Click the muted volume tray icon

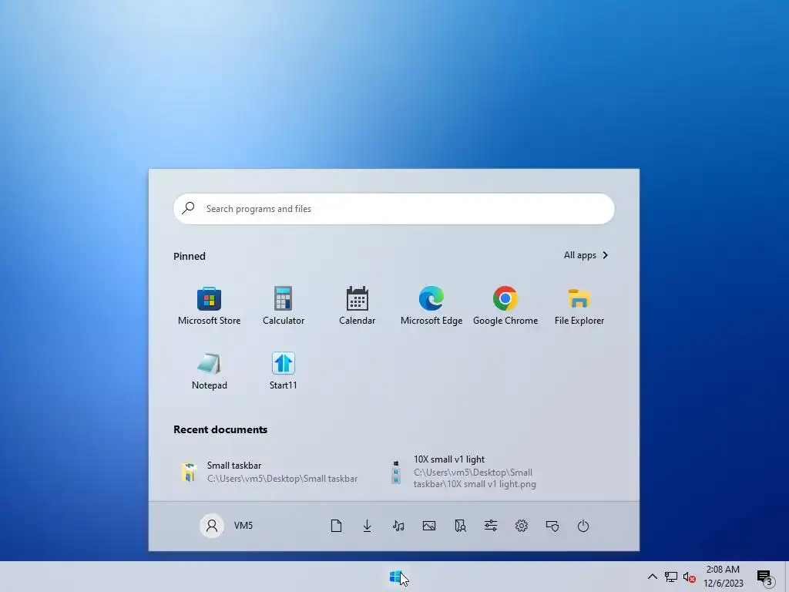pyautogui.click(x=690, y=577)
